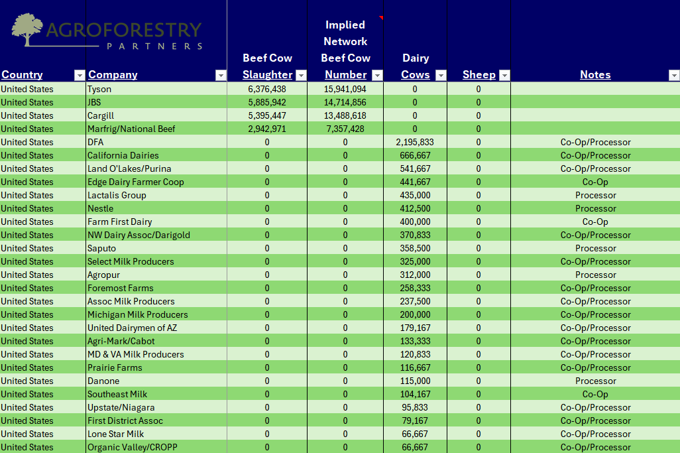Select the Saputo company cell

coord(156,248)
